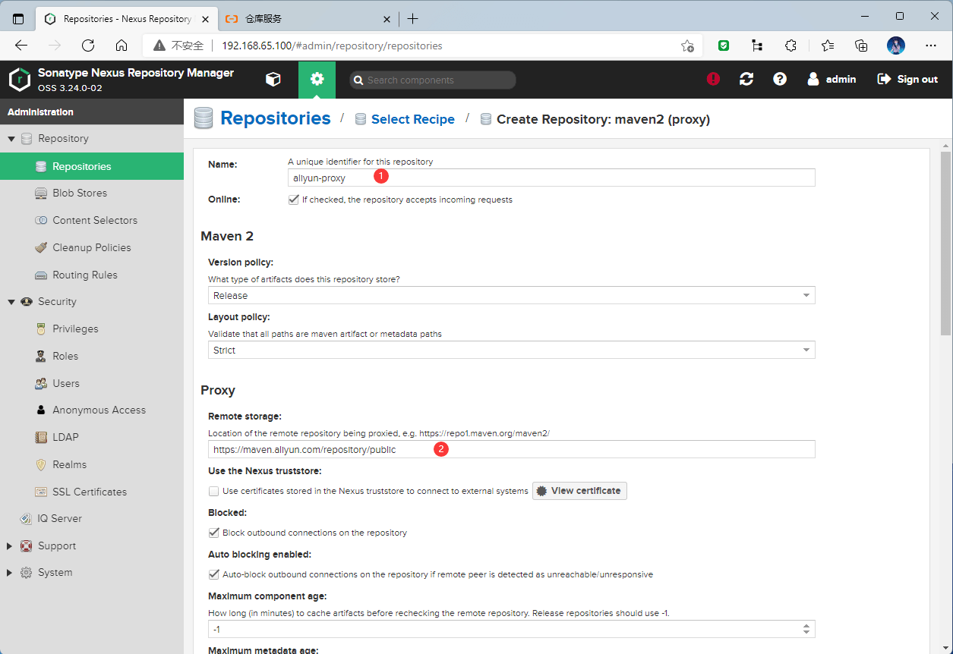Click the Remote storage URL field
953x654 pixels.
pos(511,449)
